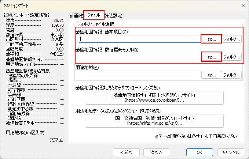Open 国土交通省国土数値情報ダウンロードサイト link button

coord(154,121)
